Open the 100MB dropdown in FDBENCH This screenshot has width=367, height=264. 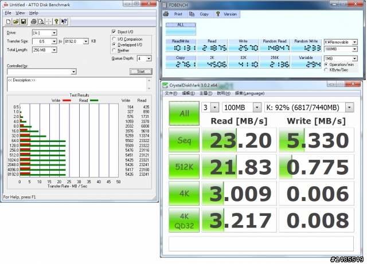[354, 49]
